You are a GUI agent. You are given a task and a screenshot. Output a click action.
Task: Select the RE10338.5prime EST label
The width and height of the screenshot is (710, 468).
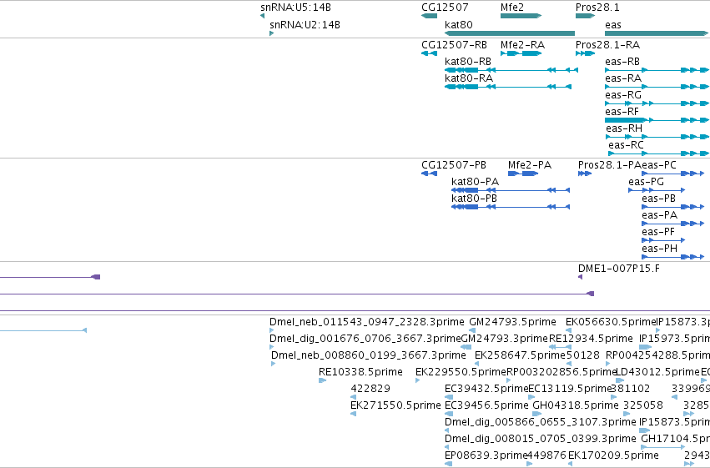[360, 372]
